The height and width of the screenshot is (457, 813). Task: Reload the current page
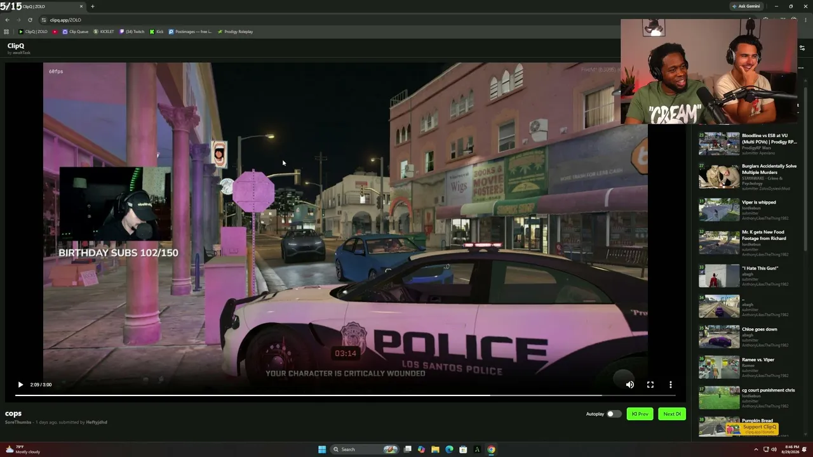click(x=29, y=20)
